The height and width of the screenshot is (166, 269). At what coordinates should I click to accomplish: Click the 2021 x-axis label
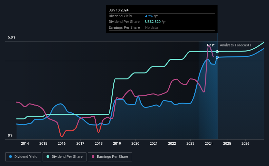pos(154,143)
